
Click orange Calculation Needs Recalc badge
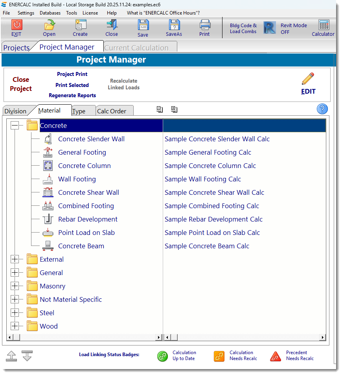(x=219, y=357)
